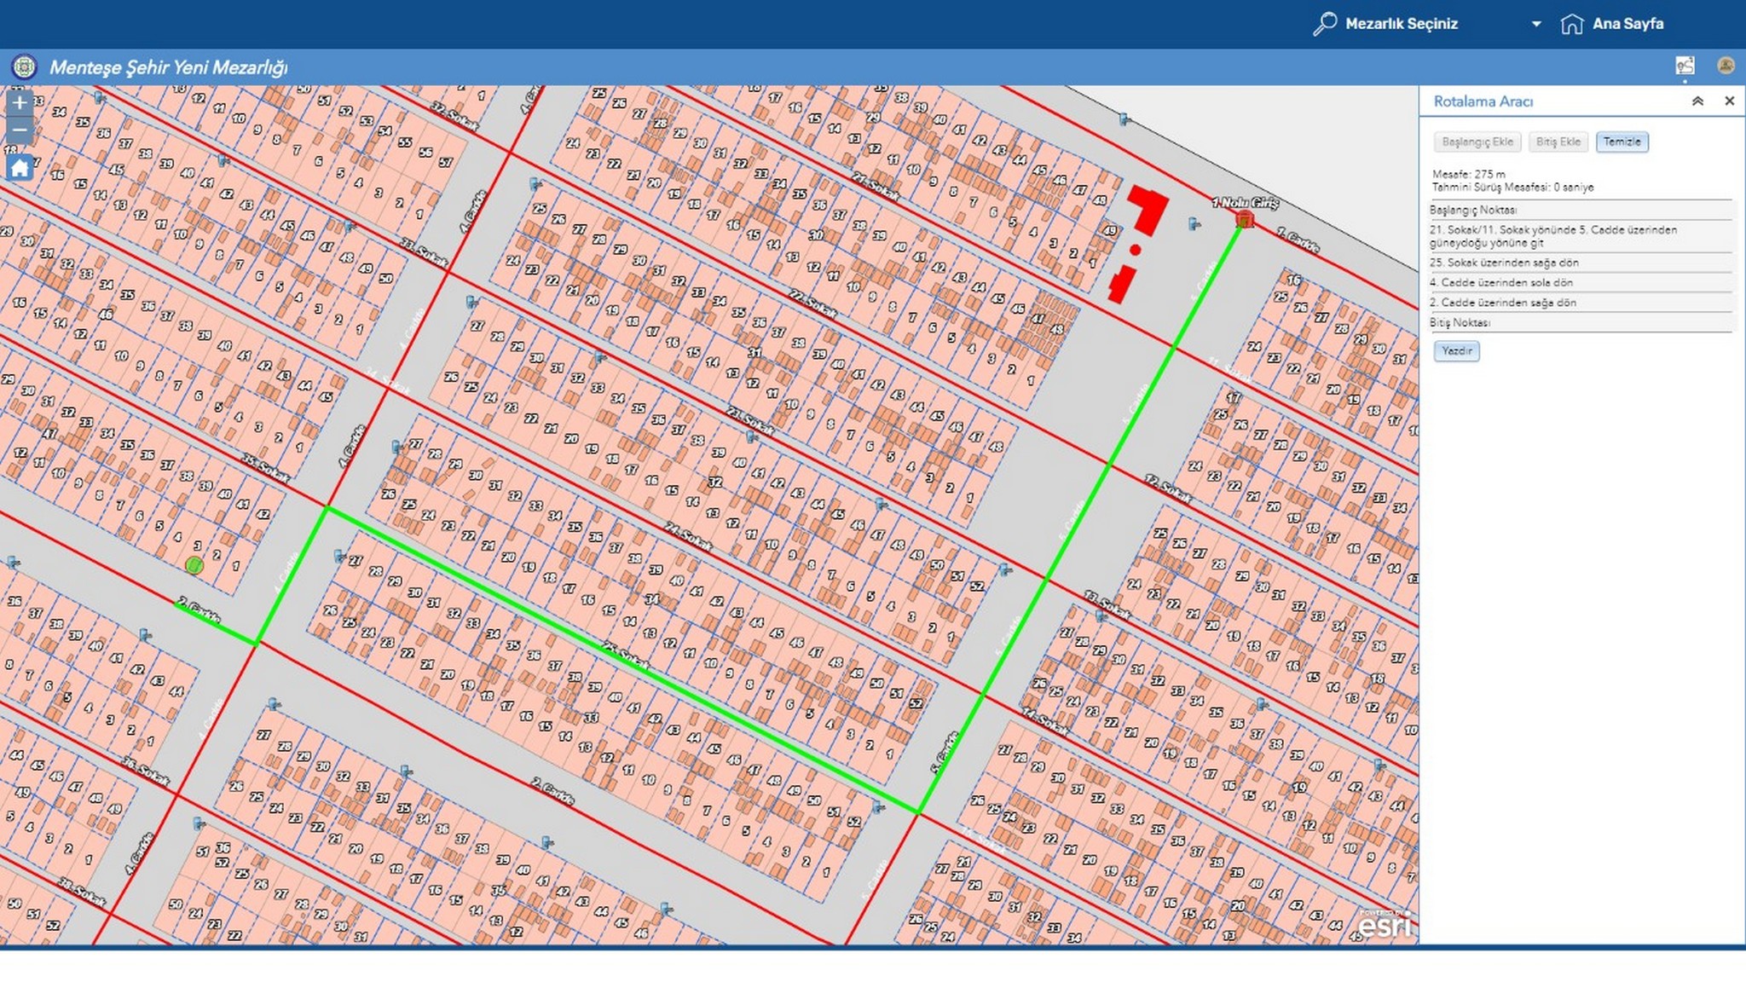Select '4. Cadde üzerinden sola dön' step

(1581, 282)
